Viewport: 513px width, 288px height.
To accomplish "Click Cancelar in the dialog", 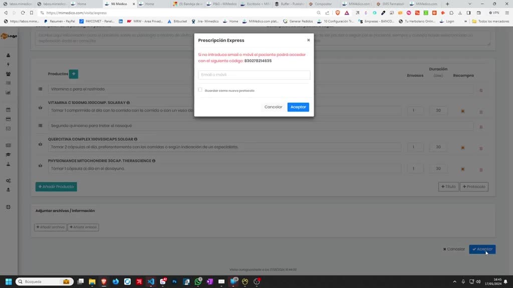I will click(x=273, y=107).
